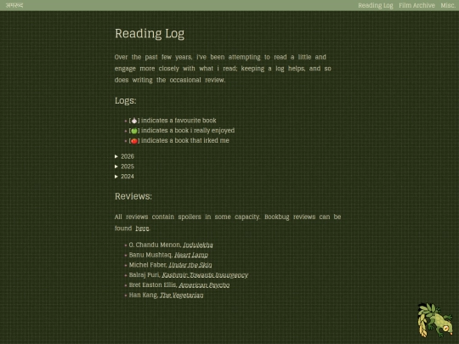Click author name 'O. Chandu Menon'
The image size is (459, 344).
tap(155, 245)
